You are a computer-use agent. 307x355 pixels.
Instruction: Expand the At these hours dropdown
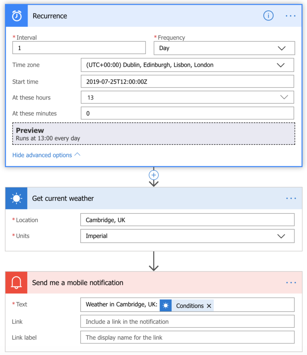click(284, 97)
